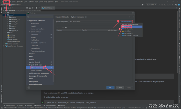Click the collapse all icon in Project panel
The height and width of the screenshot is (109, 181).
[x=33, y=8]
